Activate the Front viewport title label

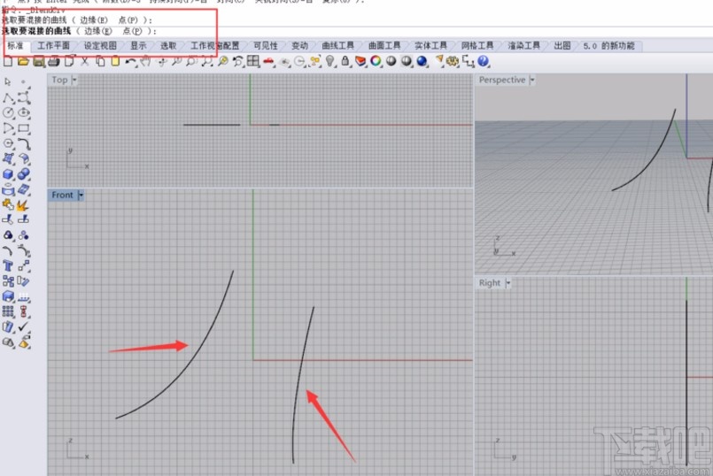[62, 196]
